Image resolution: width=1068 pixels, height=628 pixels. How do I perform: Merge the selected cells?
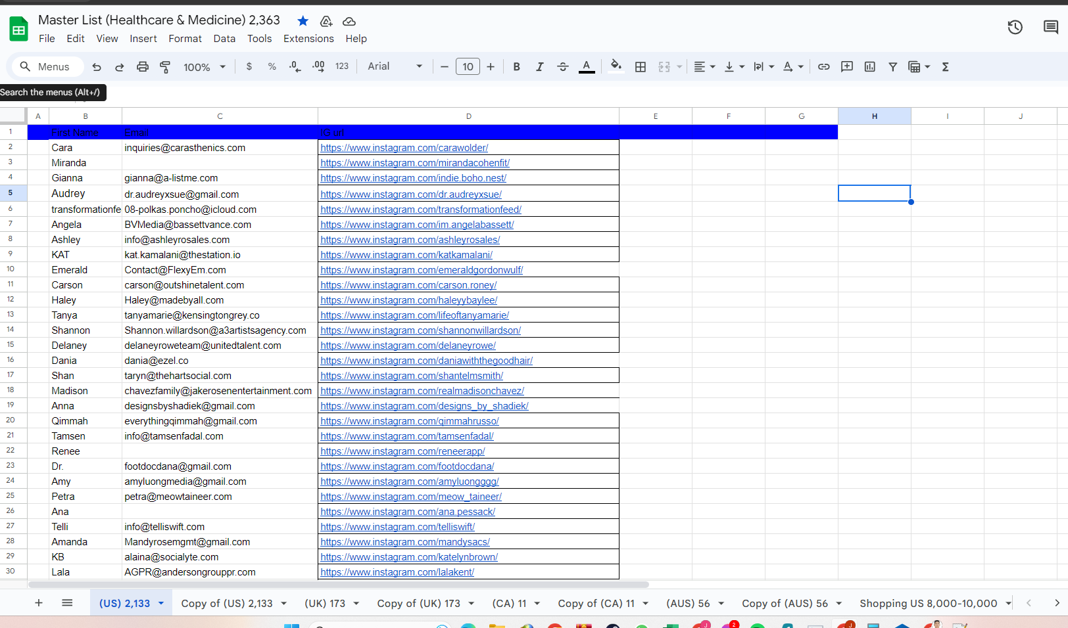pos(664,67)
